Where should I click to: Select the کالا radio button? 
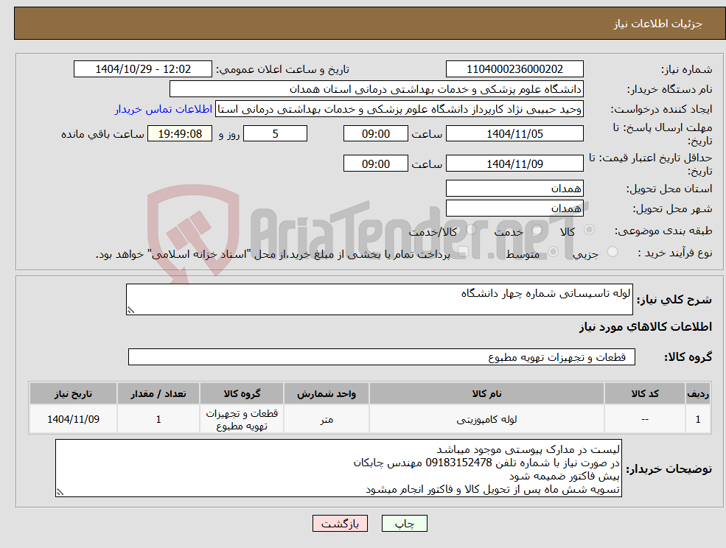[589, 230]
